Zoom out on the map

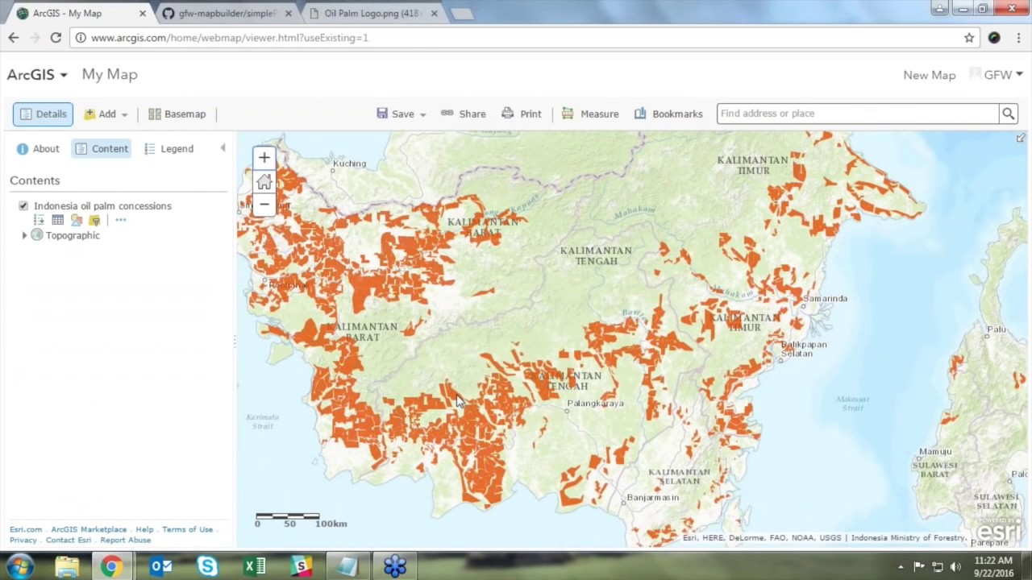(x=264, y=205)
